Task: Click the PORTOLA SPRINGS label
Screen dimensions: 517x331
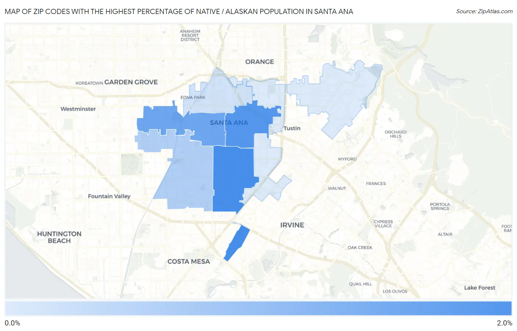Action: [440, 206]
